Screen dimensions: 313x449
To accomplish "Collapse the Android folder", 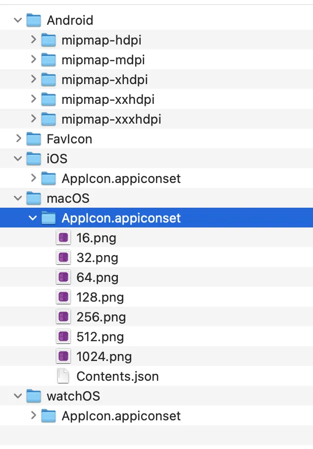I will click(18, 20).
